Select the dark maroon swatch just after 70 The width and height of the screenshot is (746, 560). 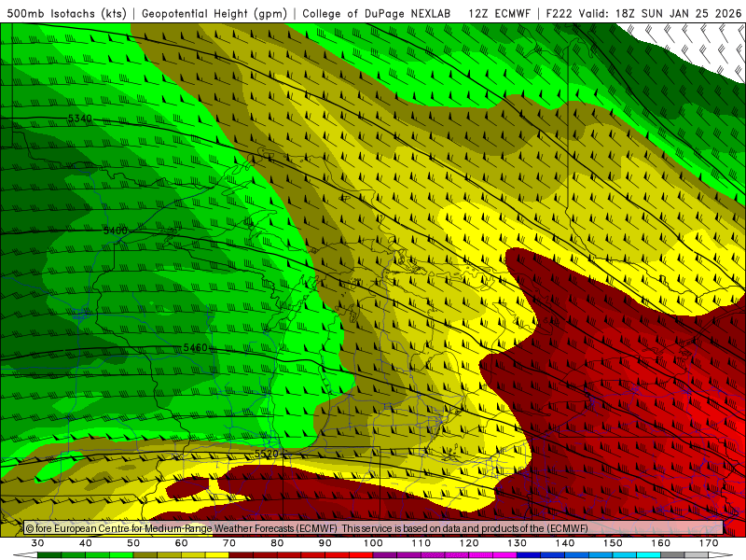coord(242,555)
